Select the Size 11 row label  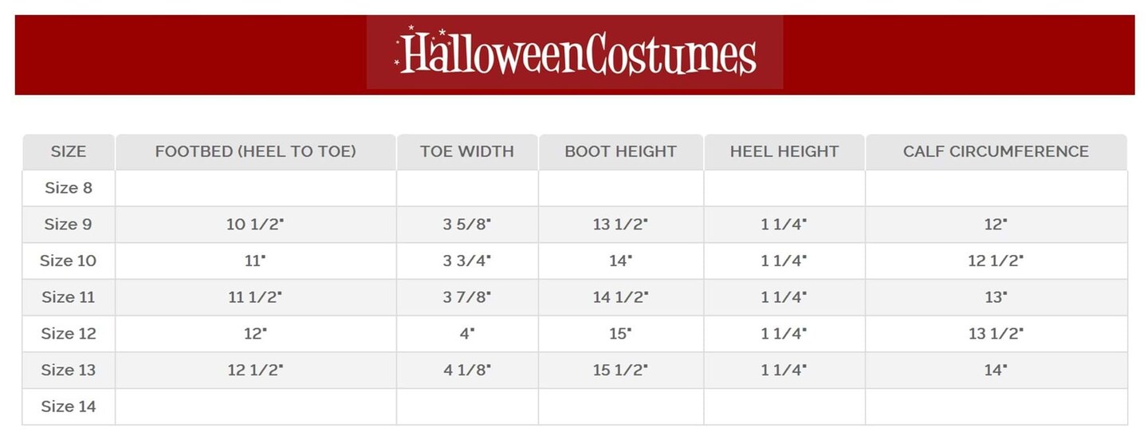69,297
